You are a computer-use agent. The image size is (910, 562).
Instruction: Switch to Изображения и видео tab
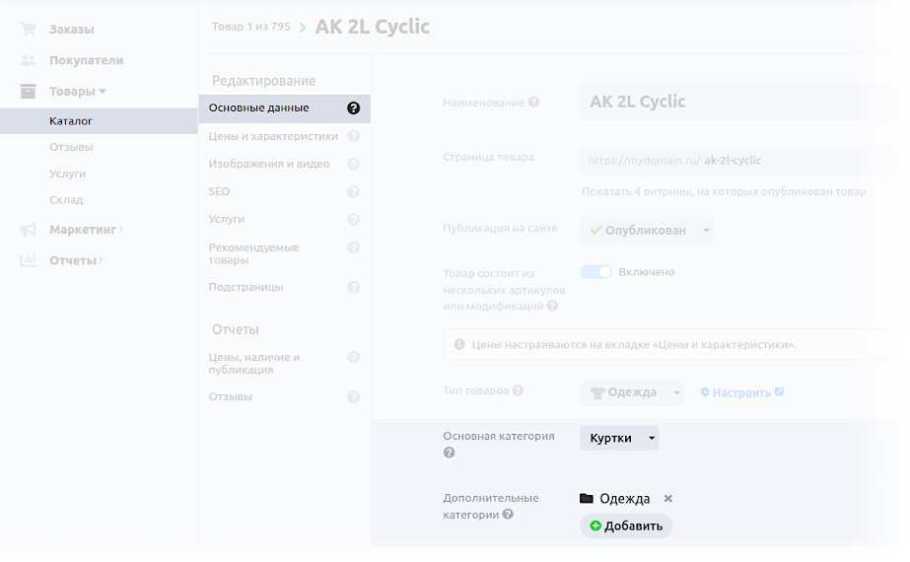pyautogui.click(x=269, y=164)
